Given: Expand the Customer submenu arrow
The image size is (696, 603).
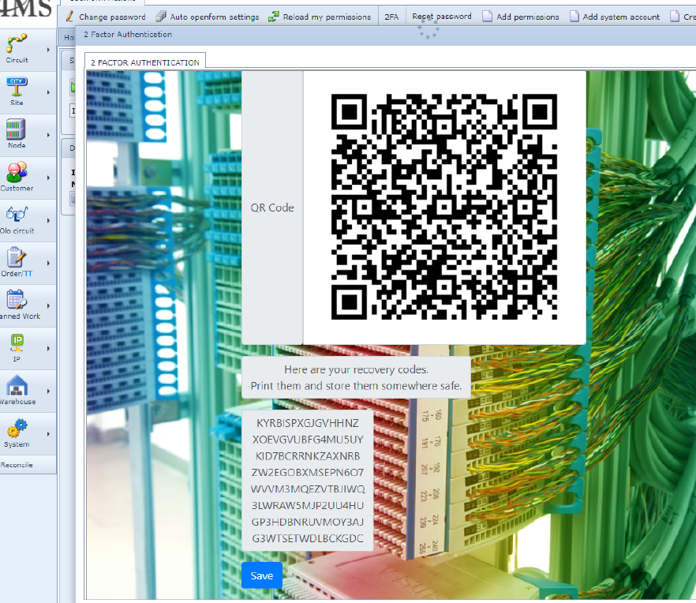Looking at the screenshot, I should point(48,178).
